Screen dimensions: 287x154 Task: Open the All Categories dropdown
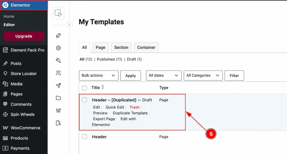[203, 75]
